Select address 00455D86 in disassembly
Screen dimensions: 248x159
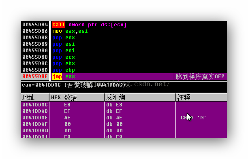pyautogui.click(x=35, y=31)
